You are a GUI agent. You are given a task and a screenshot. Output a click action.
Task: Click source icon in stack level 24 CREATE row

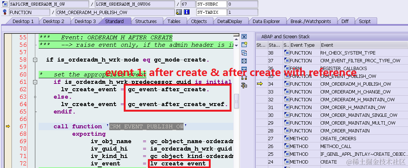[287, 162]
